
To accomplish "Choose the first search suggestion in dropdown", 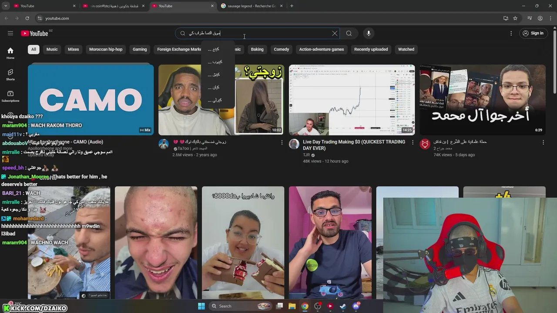I will click(x=218, y=49).
